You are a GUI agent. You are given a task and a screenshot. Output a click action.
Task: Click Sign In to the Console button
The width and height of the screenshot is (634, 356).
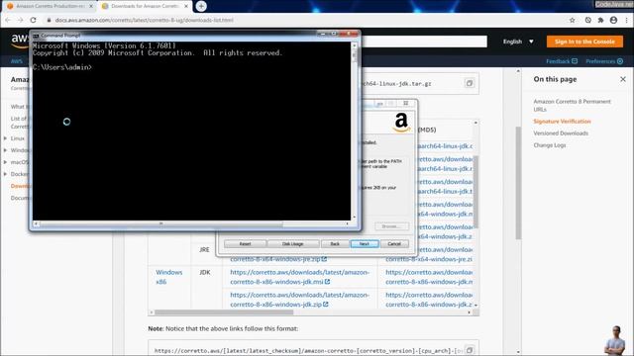point(584,42)
